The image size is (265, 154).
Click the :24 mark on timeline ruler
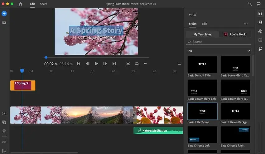pos(133,71)
